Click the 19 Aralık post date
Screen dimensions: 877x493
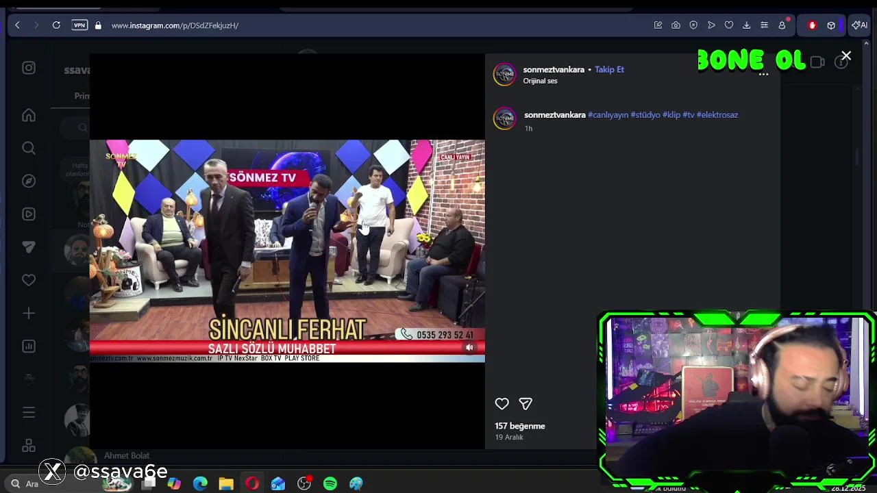click(x=509, y=437)
